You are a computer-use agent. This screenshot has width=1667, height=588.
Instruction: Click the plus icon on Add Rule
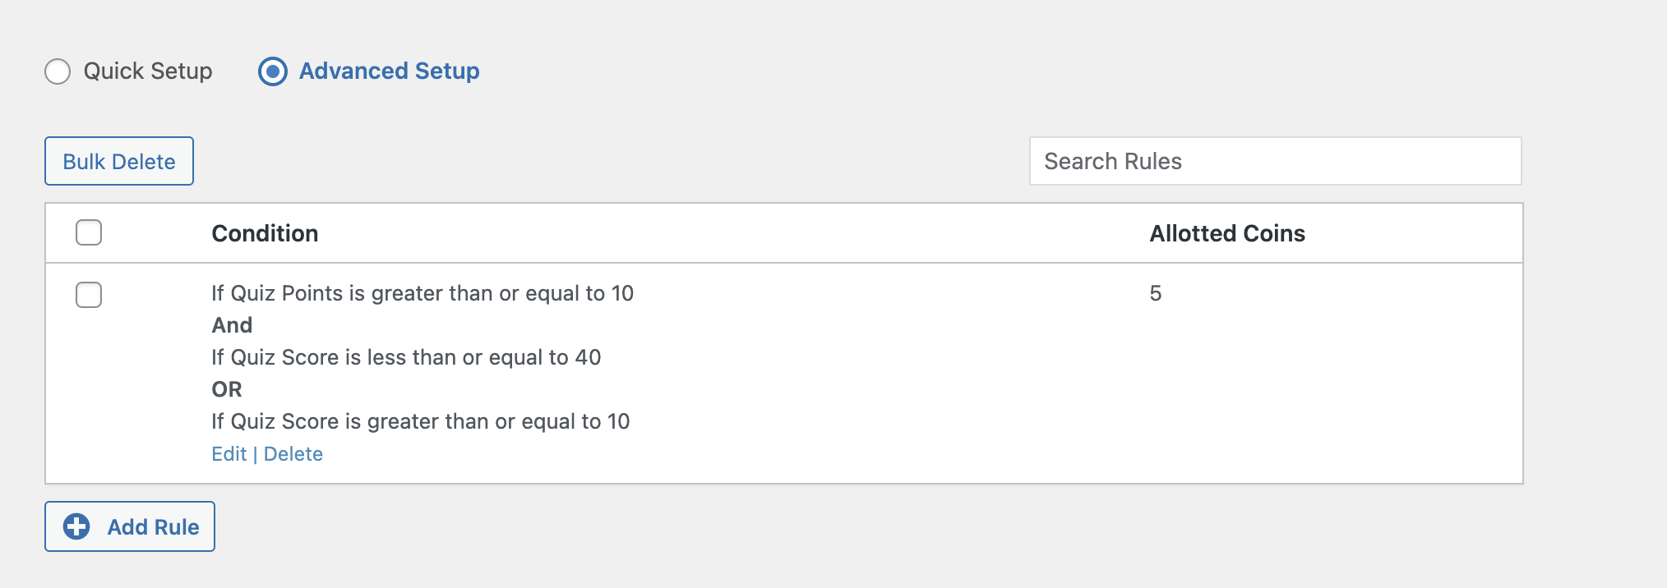(x=76, y=526)
